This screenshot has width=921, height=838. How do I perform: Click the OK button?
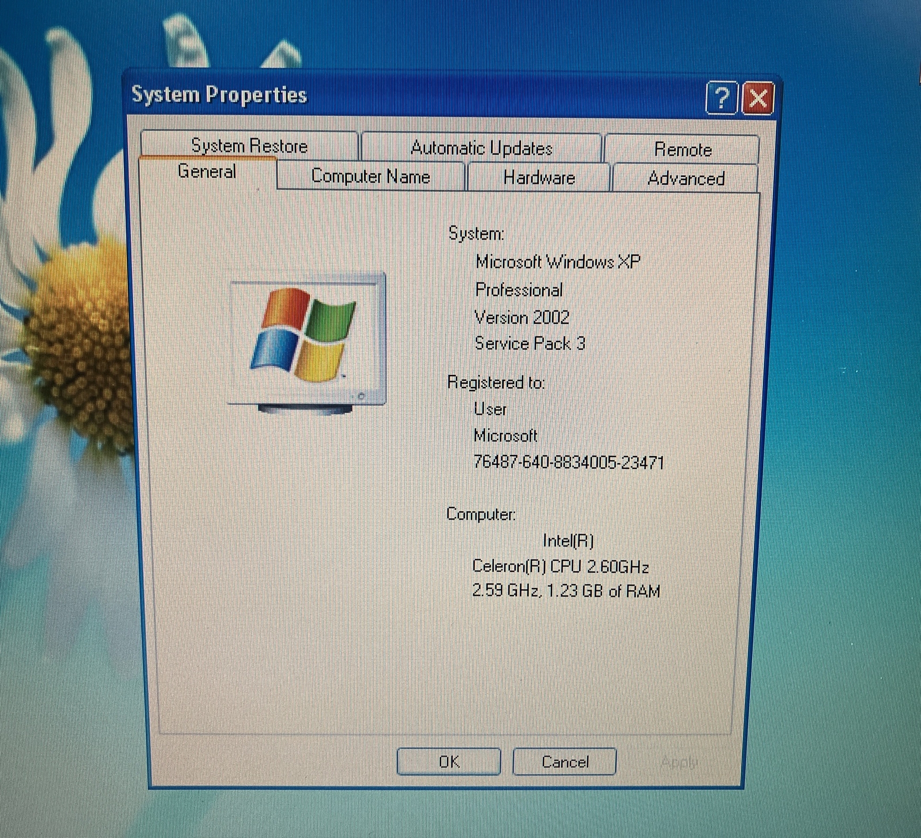point(449,761)
